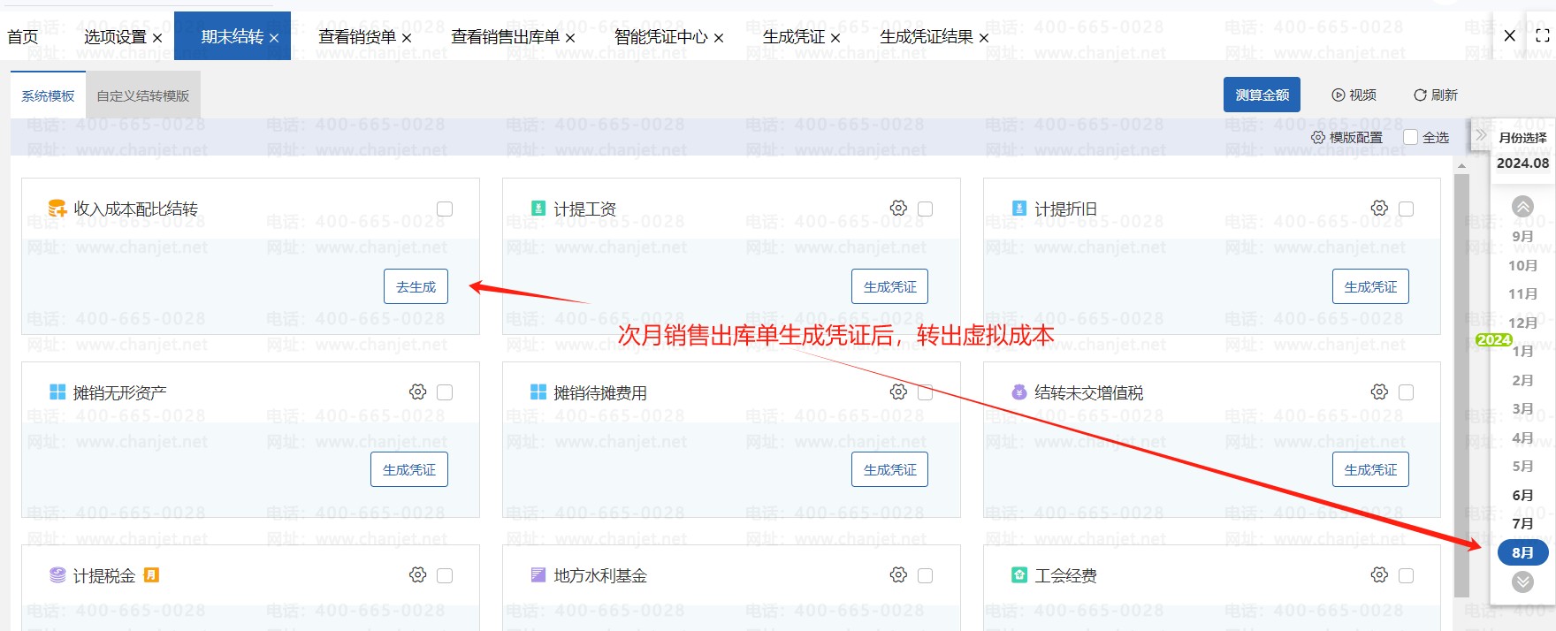Open settings gear for 计提税金
The image size is (1556, 631).
(x=417, y=575)
